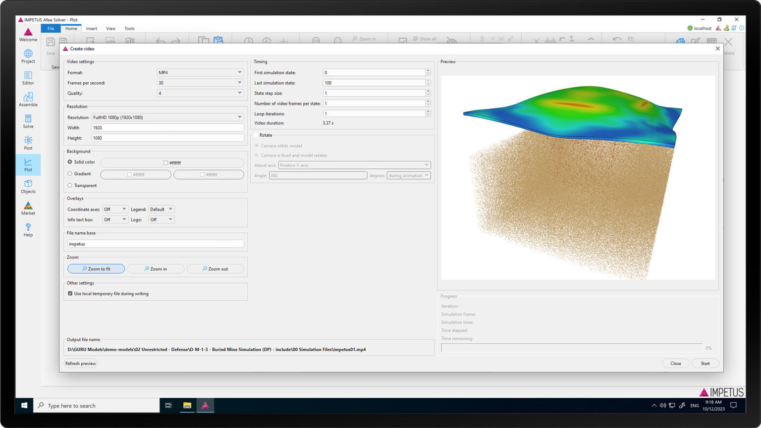761x428 pixels.
Task: Click the Help sidebar icon
Action: point(28,230)
